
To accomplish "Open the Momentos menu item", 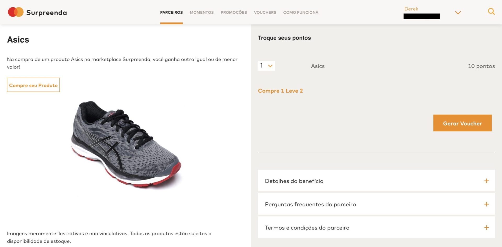I will point(202,12).
